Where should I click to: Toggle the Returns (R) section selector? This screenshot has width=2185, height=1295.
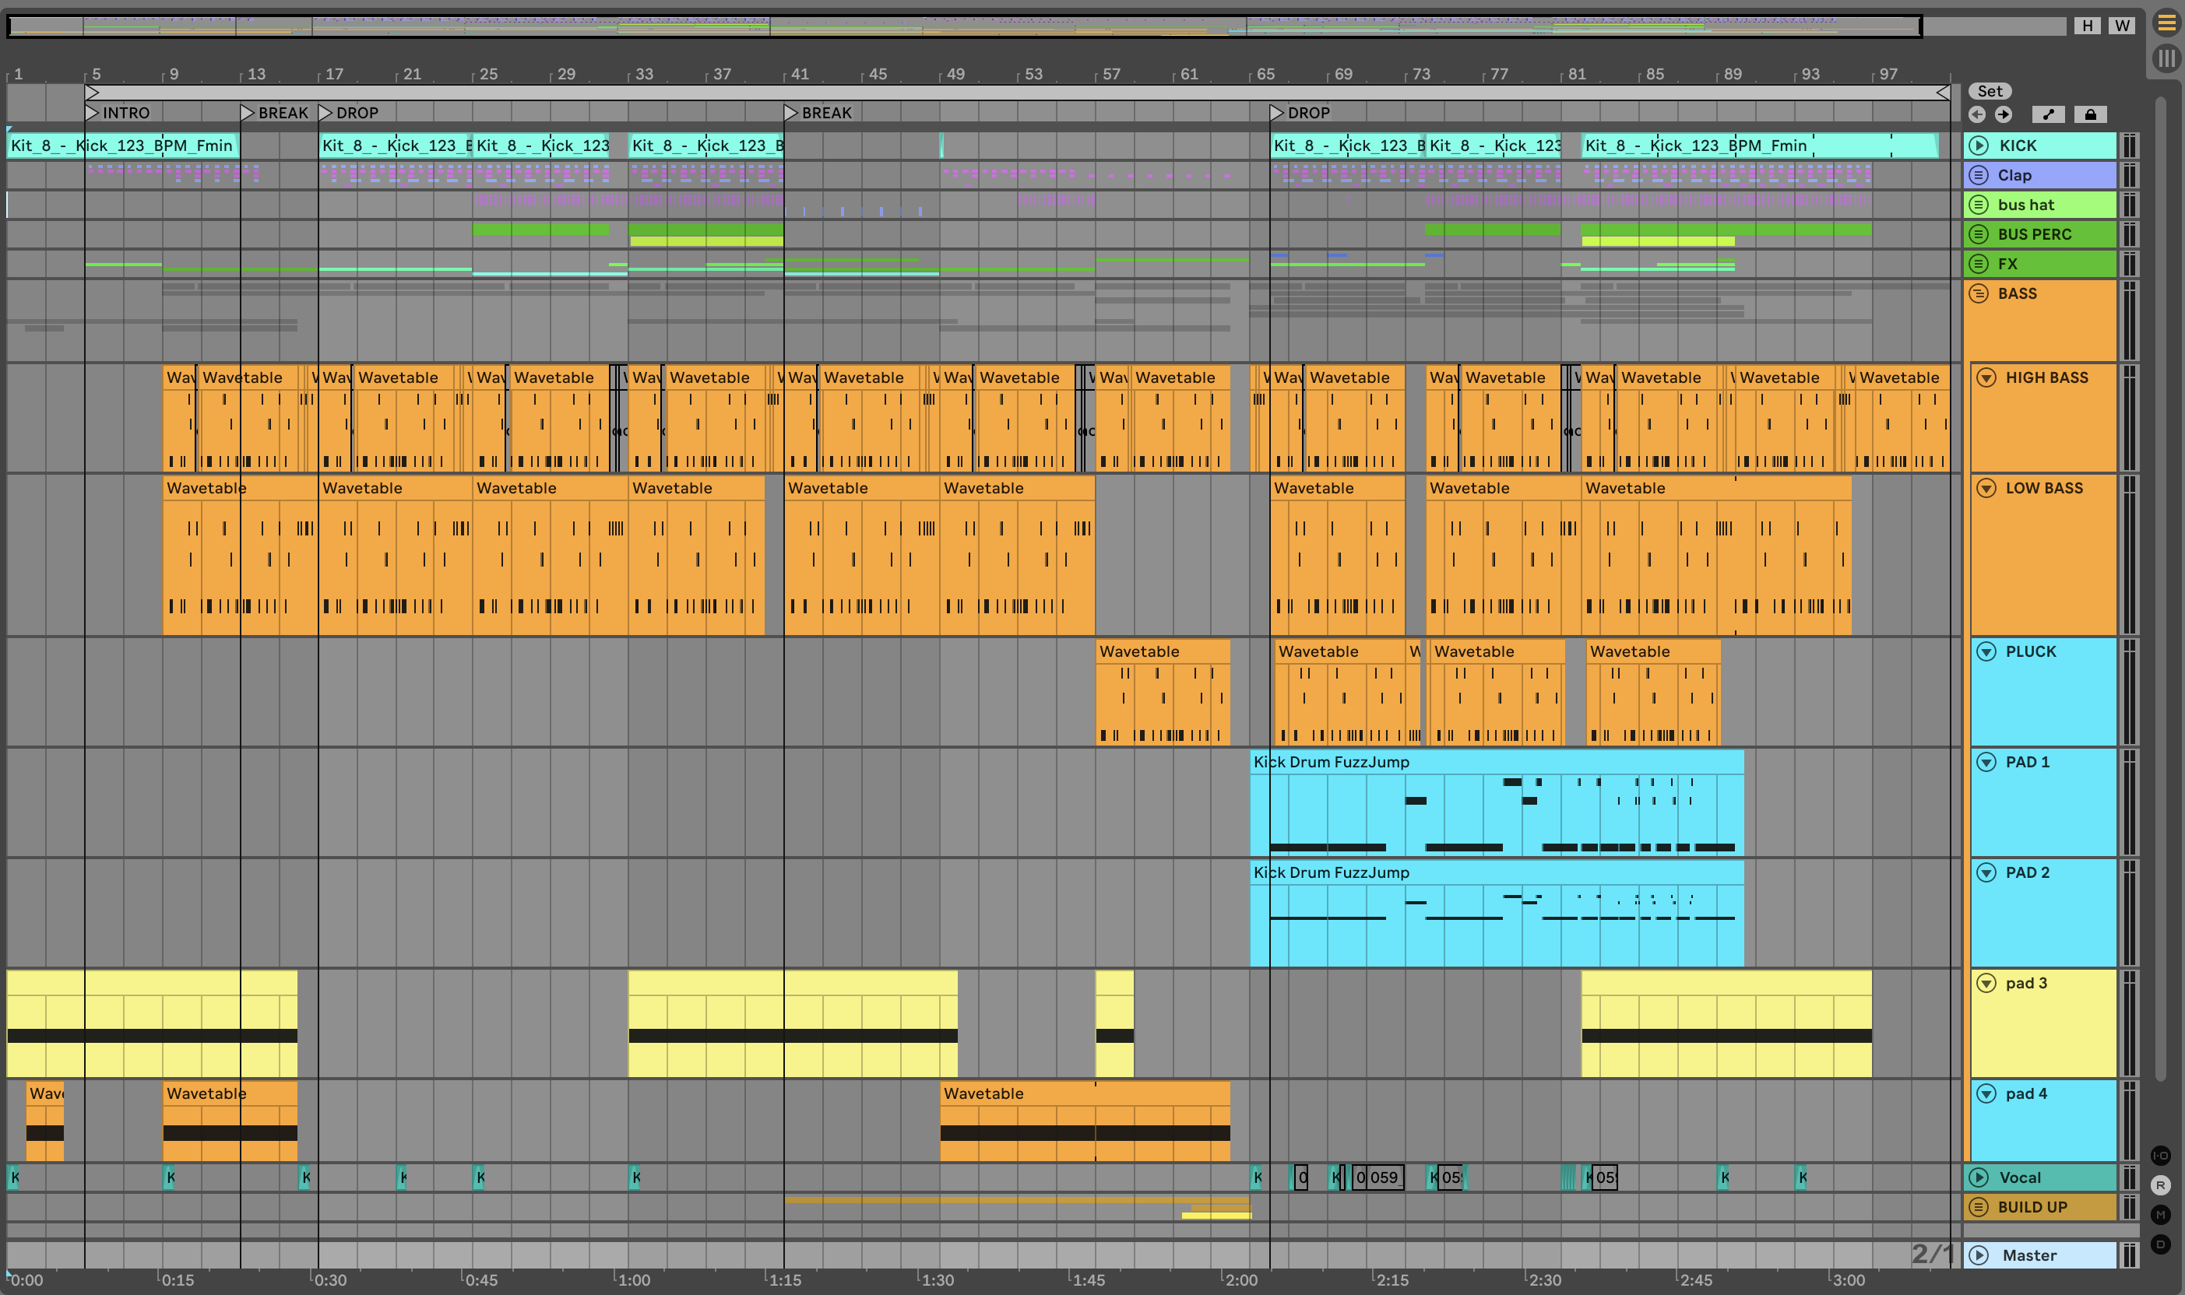point(2161,1185)
